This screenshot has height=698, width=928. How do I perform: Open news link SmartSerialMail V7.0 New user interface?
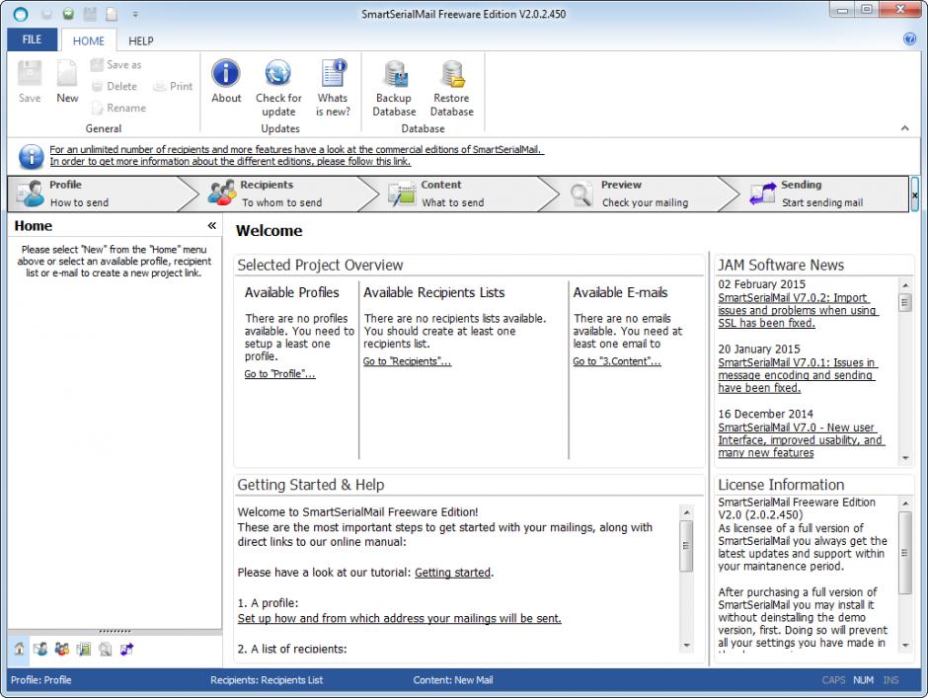801,440
